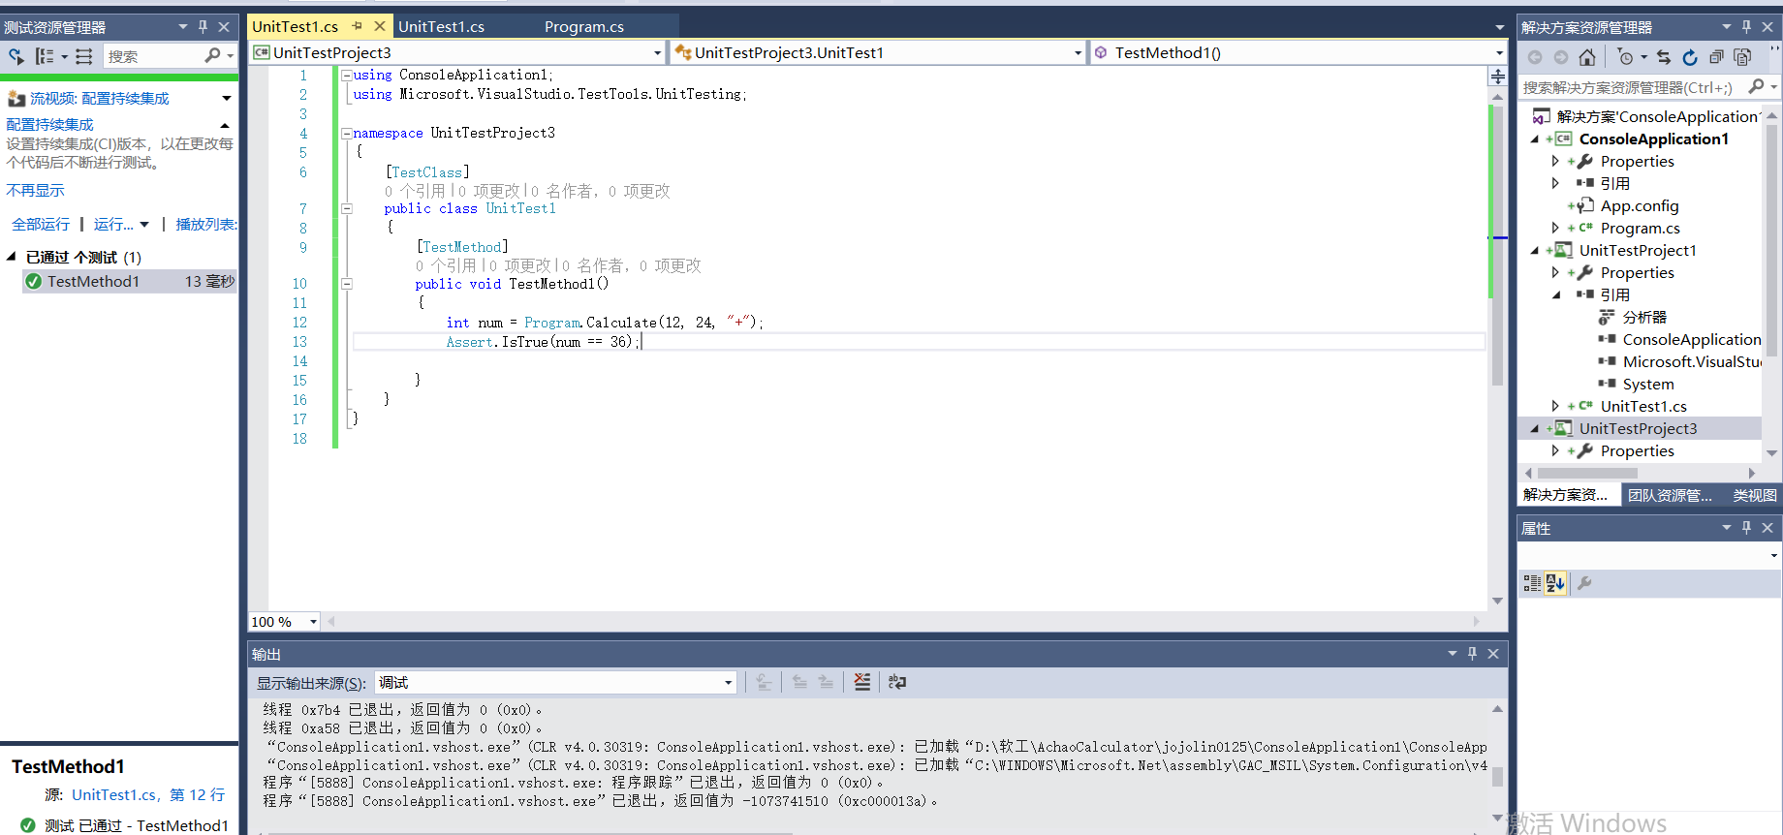
Task: Toggle word wrap in Output panel
Action: click(x=897, y=682)
